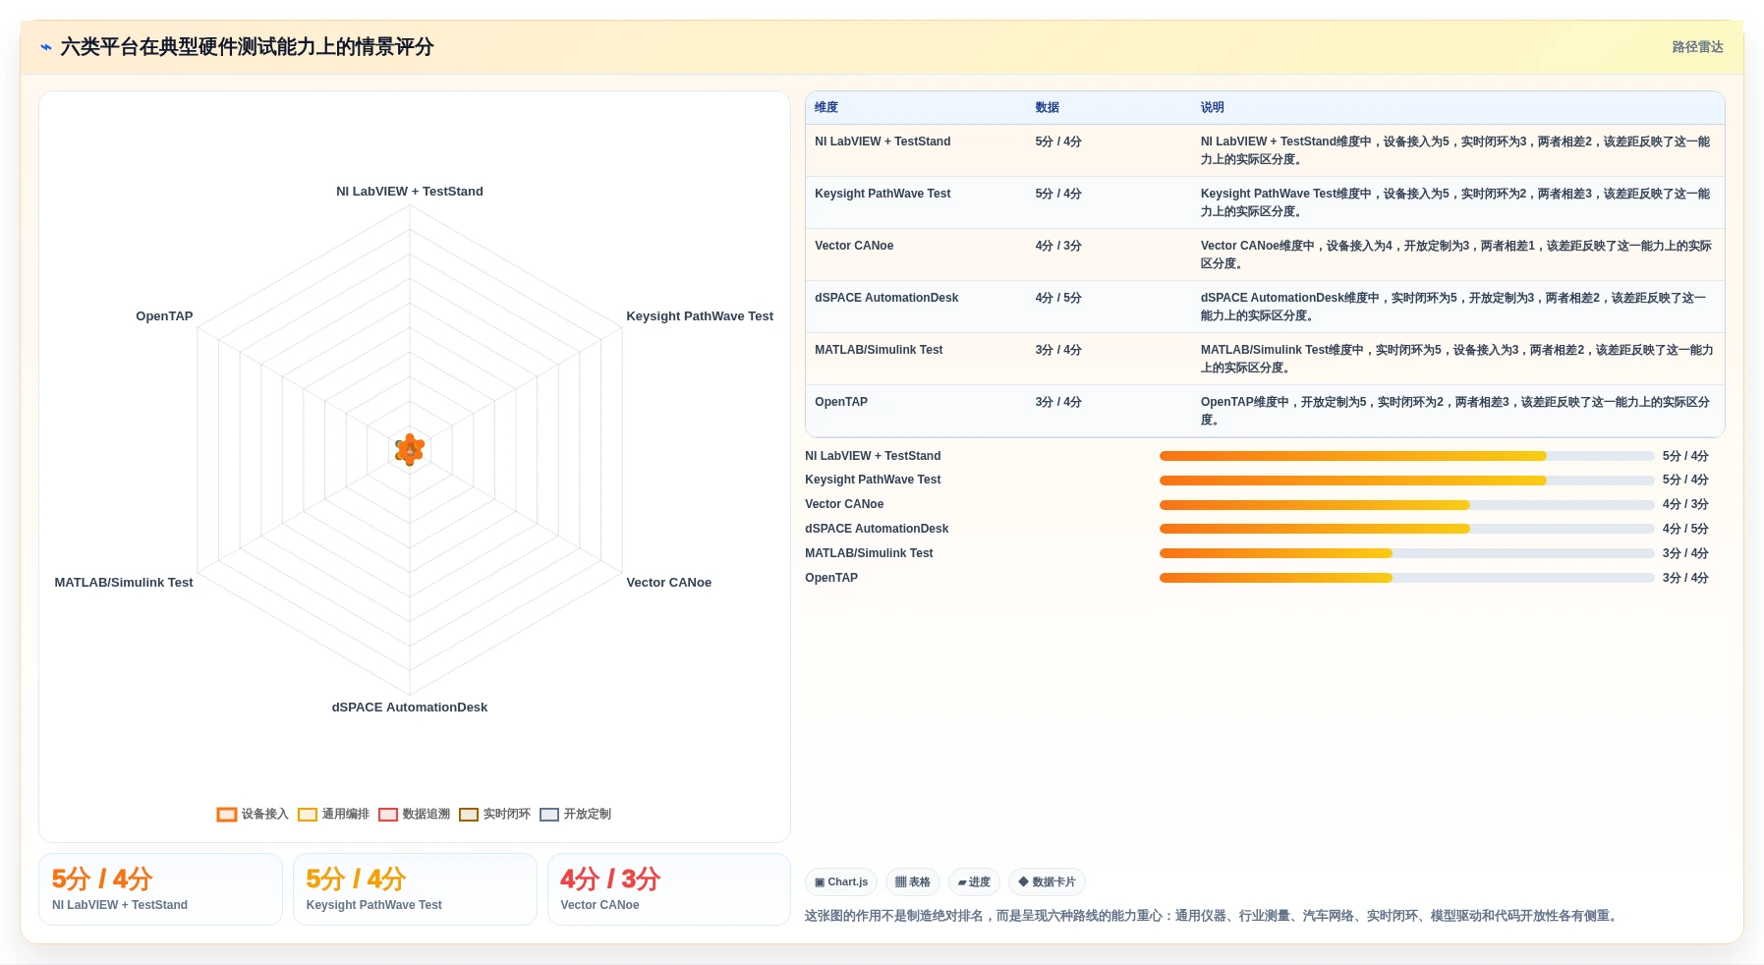Viewport: 1764px width, 965px height.
Task: Click the 3分 / 4分 value beside OpenTAP bar
Action: pos(1685,578)
